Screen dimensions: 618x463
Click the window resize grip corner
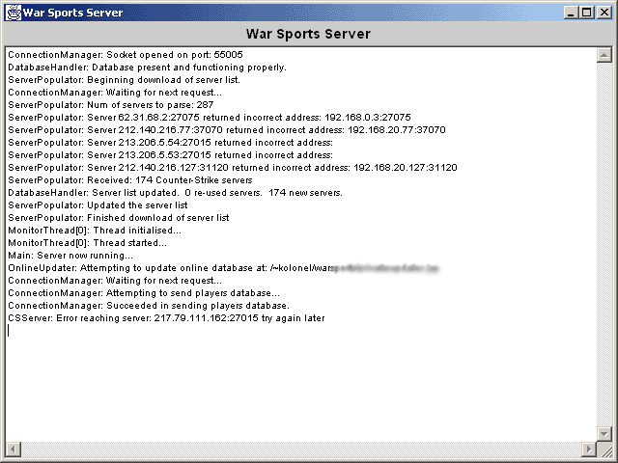[x=607, y=452]
